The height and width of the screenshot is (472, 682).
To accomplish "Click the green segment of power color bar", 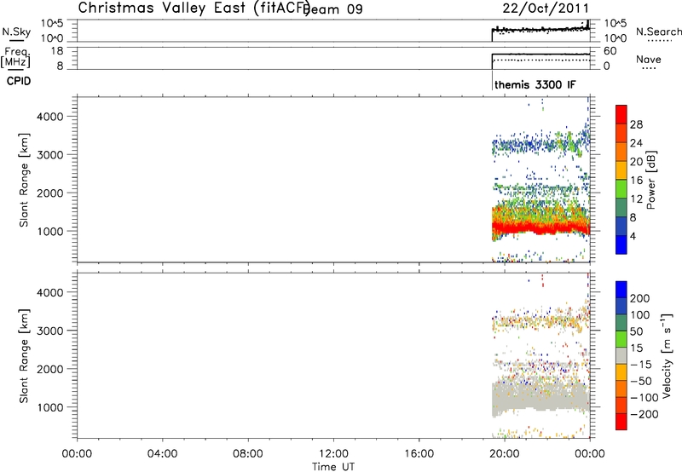I will point(621,188).
